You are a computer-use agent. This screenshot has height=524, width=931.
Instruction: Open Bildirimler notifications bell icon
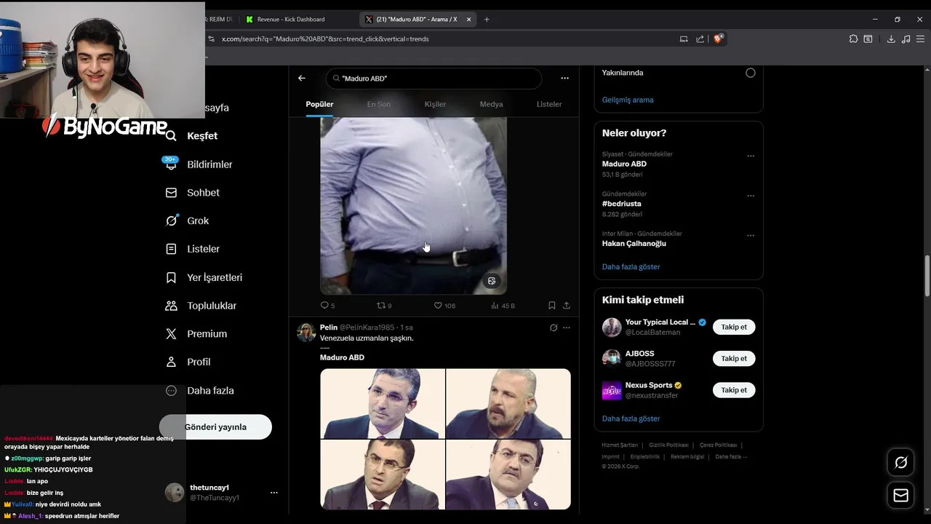pos(171,163)
